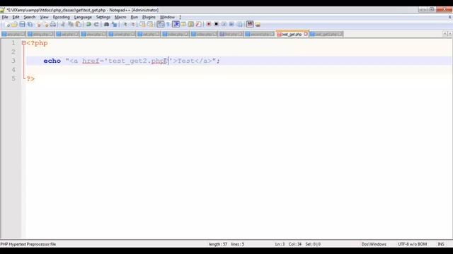Click line number 5 in the margin
The height and width of the screenshot is (254, 453).
tap(13, 78)
